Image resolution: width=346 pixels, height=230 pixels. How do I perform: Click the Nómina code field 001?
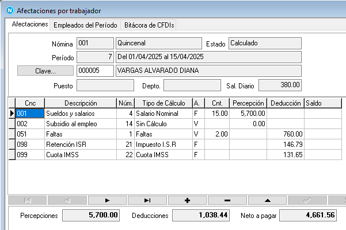point(95,43)
